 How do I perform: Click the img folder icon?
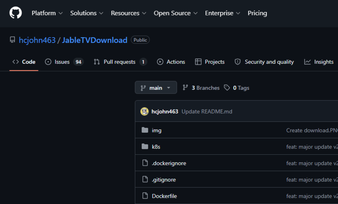pyautogui.click(x=145, y=130)
